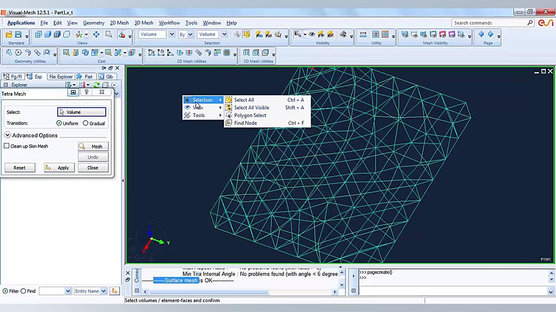
Task: Click the left-right arrows icon in Utility toolbar
Action: coord(363,34)
